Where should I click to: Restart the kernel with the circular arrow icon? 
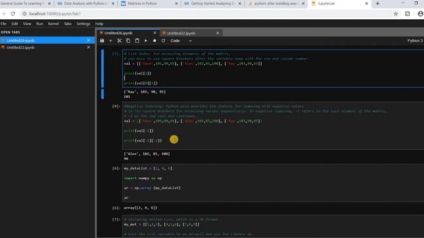[164, 41]
